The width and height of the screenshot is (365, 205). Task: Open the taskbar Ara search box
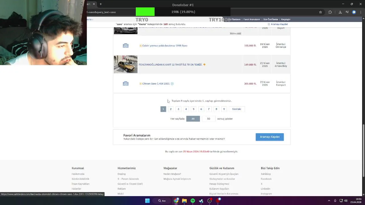coord(162,201)
